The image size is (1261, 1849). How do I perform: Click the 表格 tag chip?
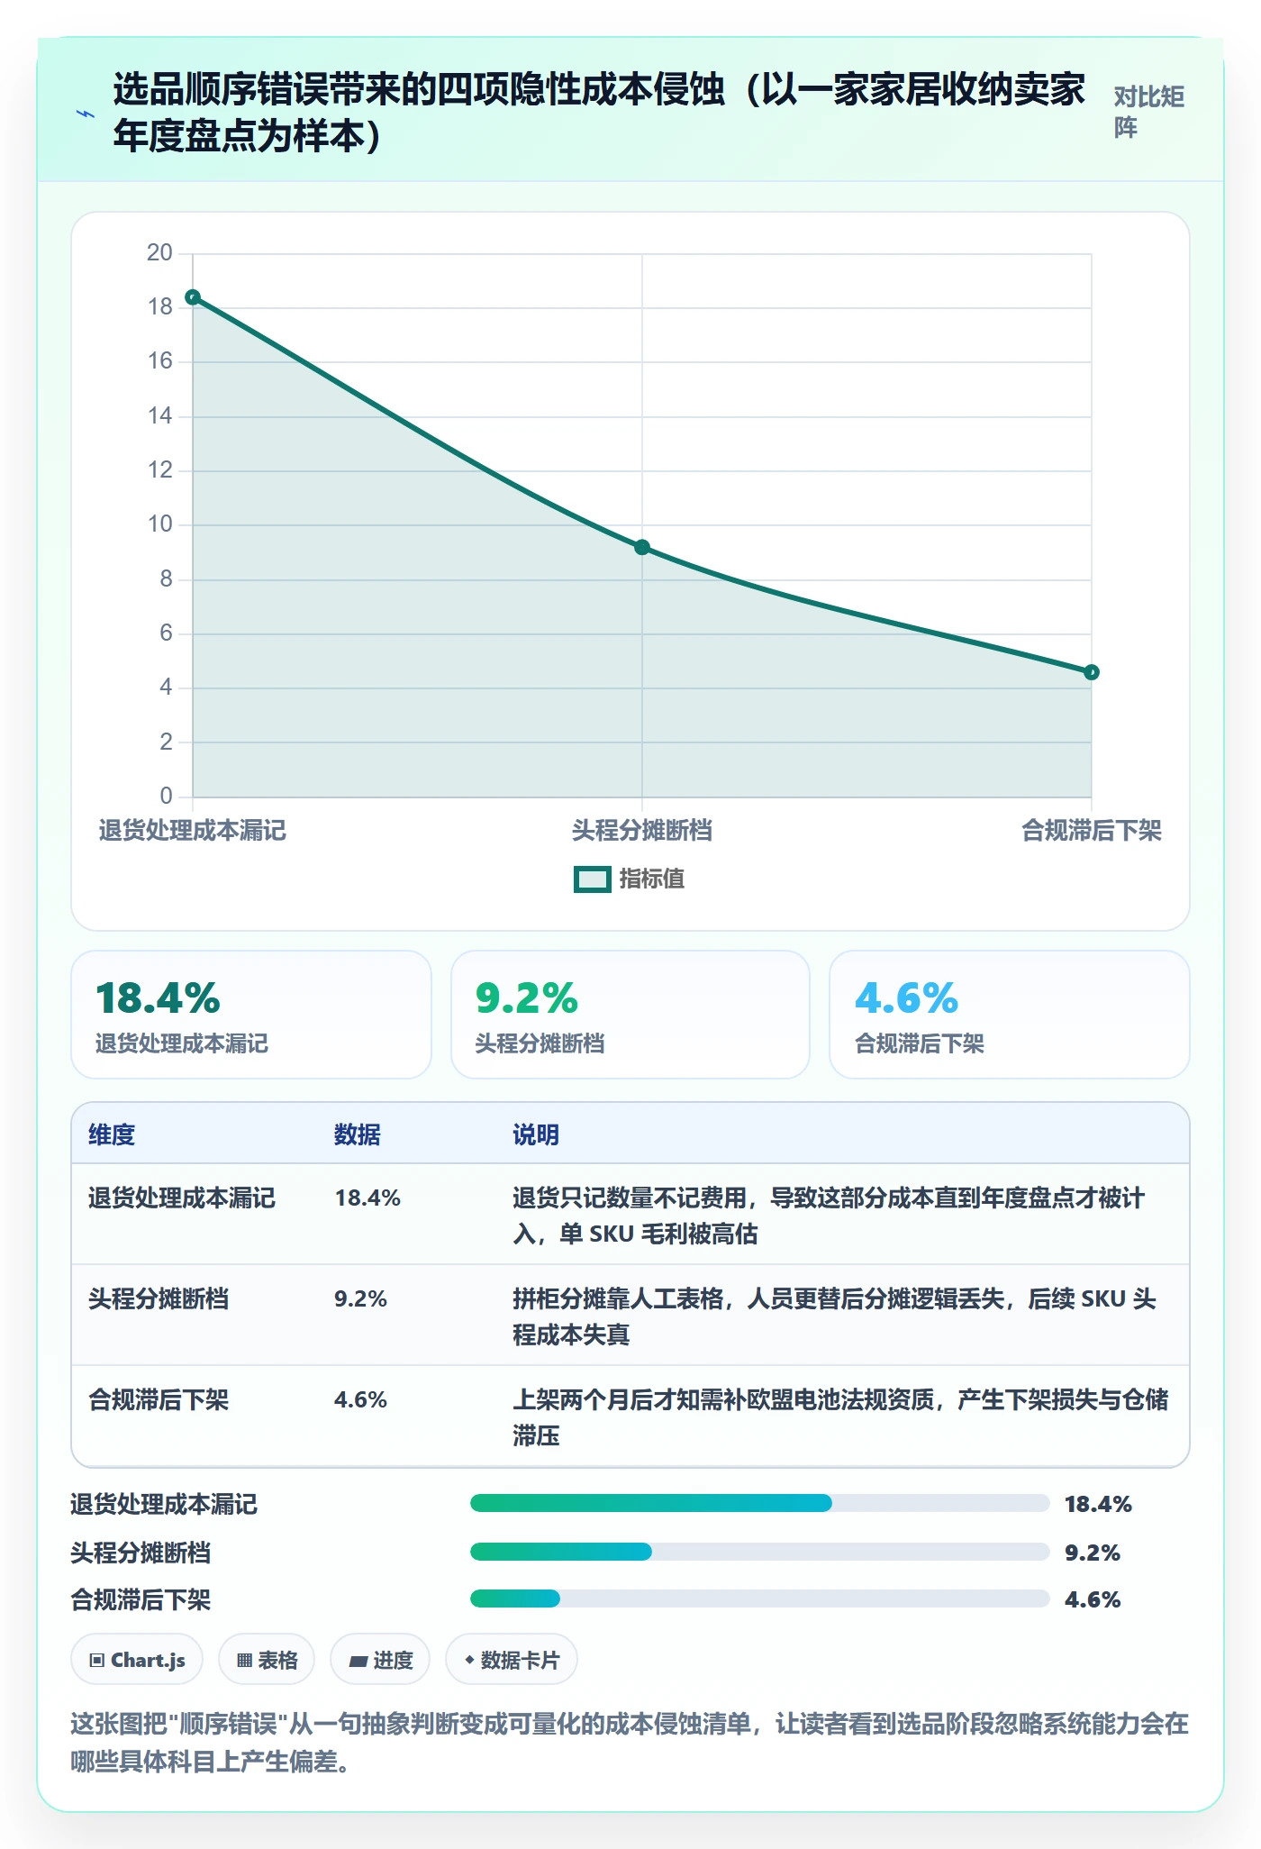coord(267,1660)
